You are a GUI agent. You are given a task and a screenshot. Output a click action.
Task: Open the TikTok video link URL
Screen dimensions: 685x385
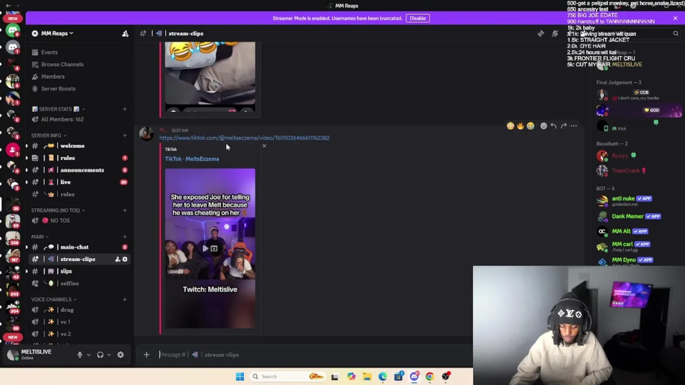(244, 138)
